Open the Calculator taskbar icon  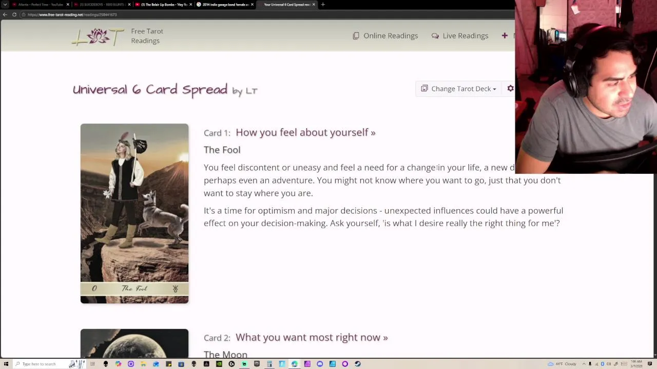(269, 364)
